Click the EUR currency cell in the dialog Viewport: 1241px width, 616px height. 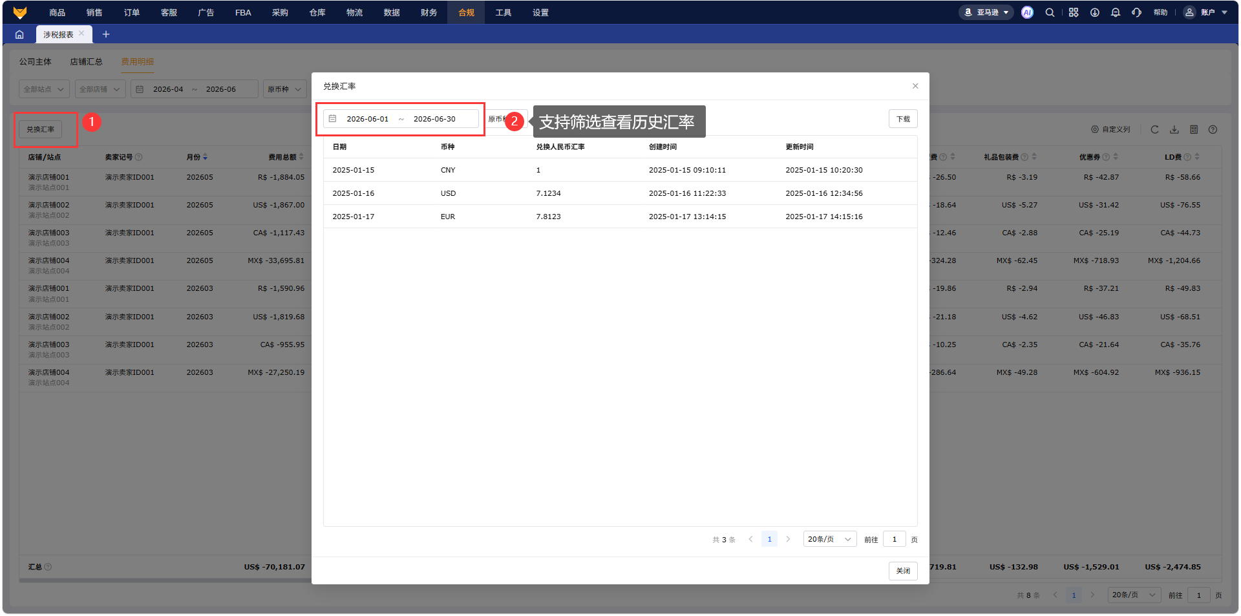448,217
